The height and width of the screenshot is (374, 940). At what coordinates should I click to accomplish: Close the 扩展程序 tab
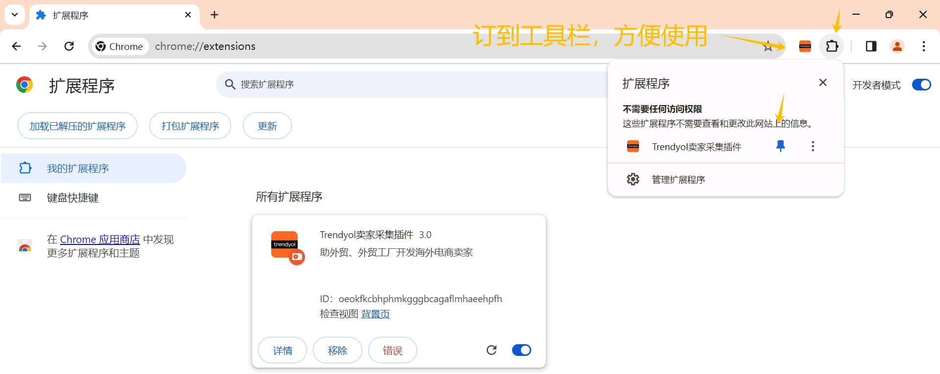[188, 15]
